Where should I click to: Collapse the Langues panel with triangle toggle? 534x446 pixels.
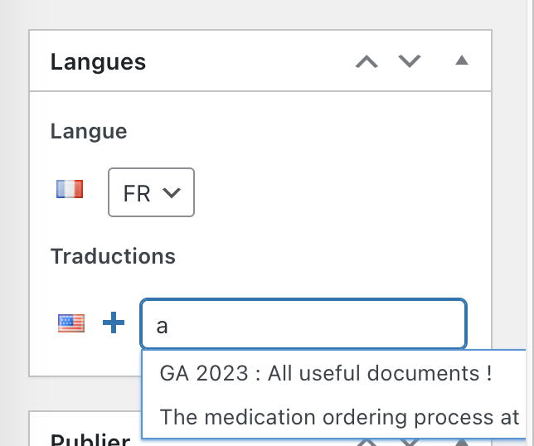click(463, 61)
